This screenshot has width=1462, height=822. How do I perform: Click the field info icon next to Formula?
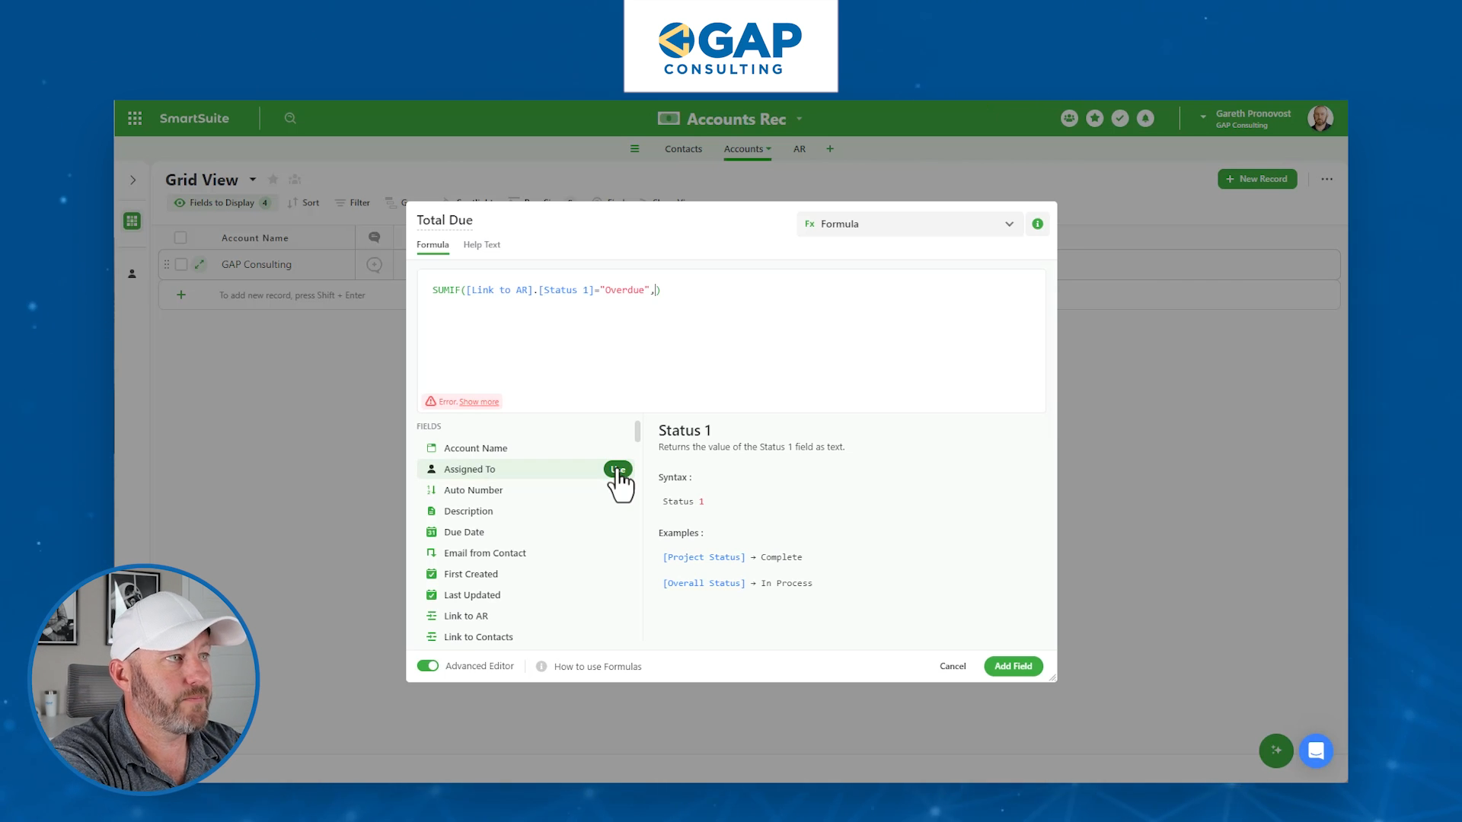pyautogui.click(x=1037, y=224)
